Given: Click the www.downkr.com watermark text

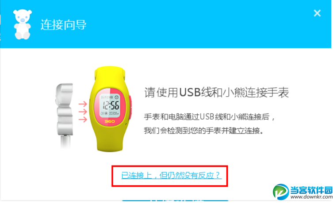Looking at the screenshot, I should 311,197.
